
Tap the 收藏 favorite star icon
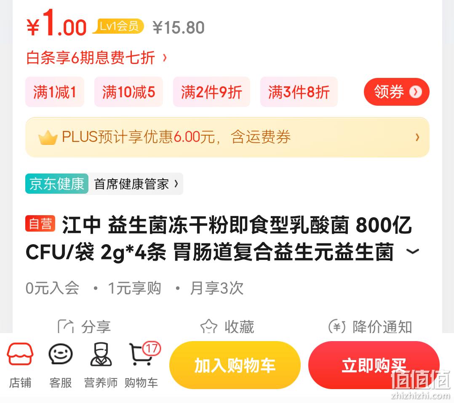pos(209,326)
